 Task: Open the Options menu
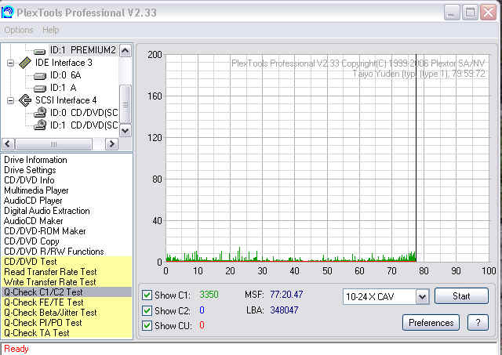point(19,30)
